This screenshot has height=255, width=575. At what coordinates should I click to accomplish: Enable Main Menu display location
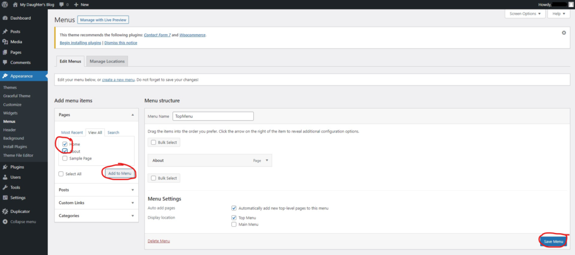(x=234, y=224)
